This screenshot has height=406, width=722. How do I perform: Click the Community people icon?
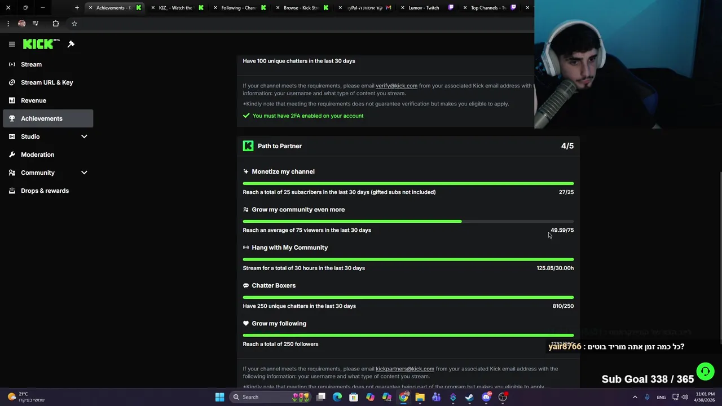point(12,173)
